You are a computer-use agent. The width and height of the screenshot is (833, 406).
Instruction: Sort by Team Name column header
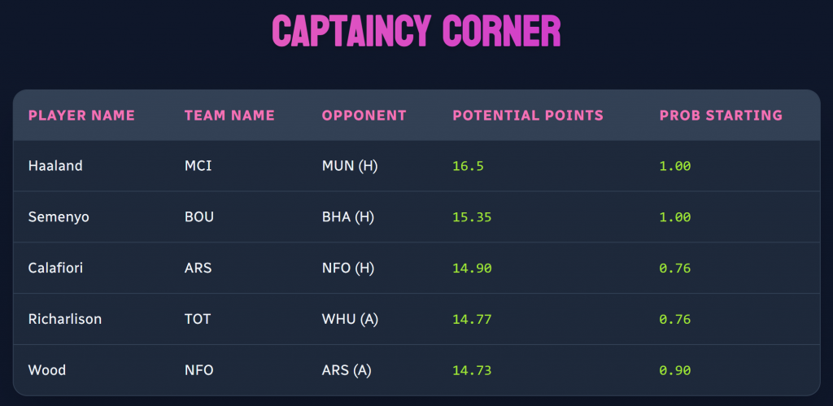click(229, 116)
